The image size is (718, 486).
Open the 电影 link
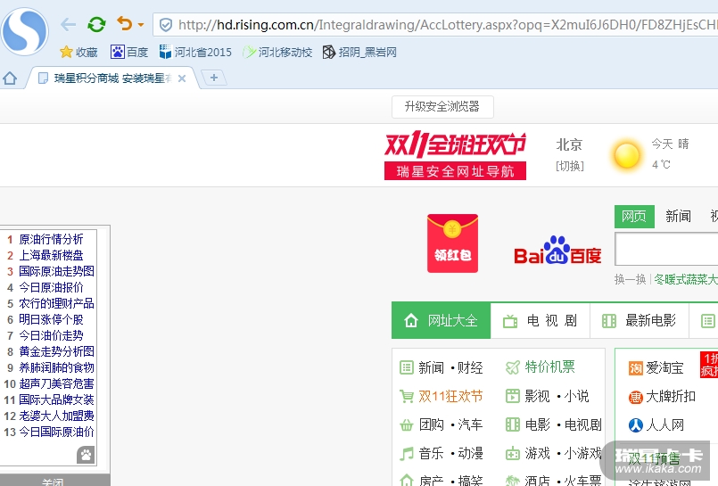[537, 424]
